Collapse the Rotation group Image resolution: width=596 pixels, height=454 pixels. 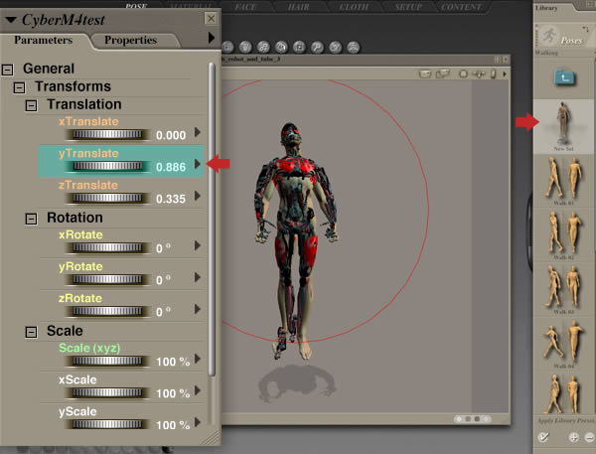pyautogui.click(x=31, y=219)
